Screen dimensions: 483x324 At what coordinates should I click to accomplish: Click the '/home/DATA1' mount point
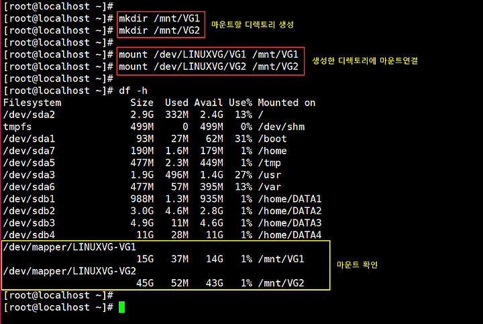click(x=290, y=199)
